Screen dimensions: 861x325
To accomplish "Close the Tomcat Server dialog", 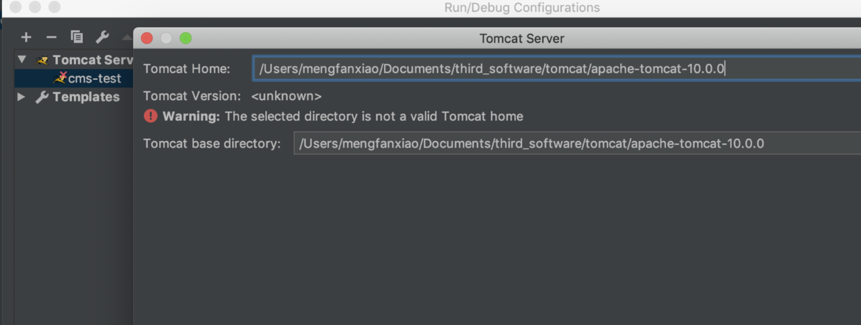I will coord(147,38).
